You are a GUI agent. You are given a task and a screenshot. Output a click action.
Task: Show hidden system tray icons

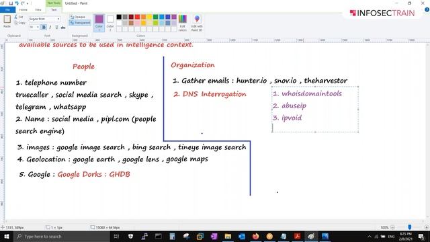(370, 236)
